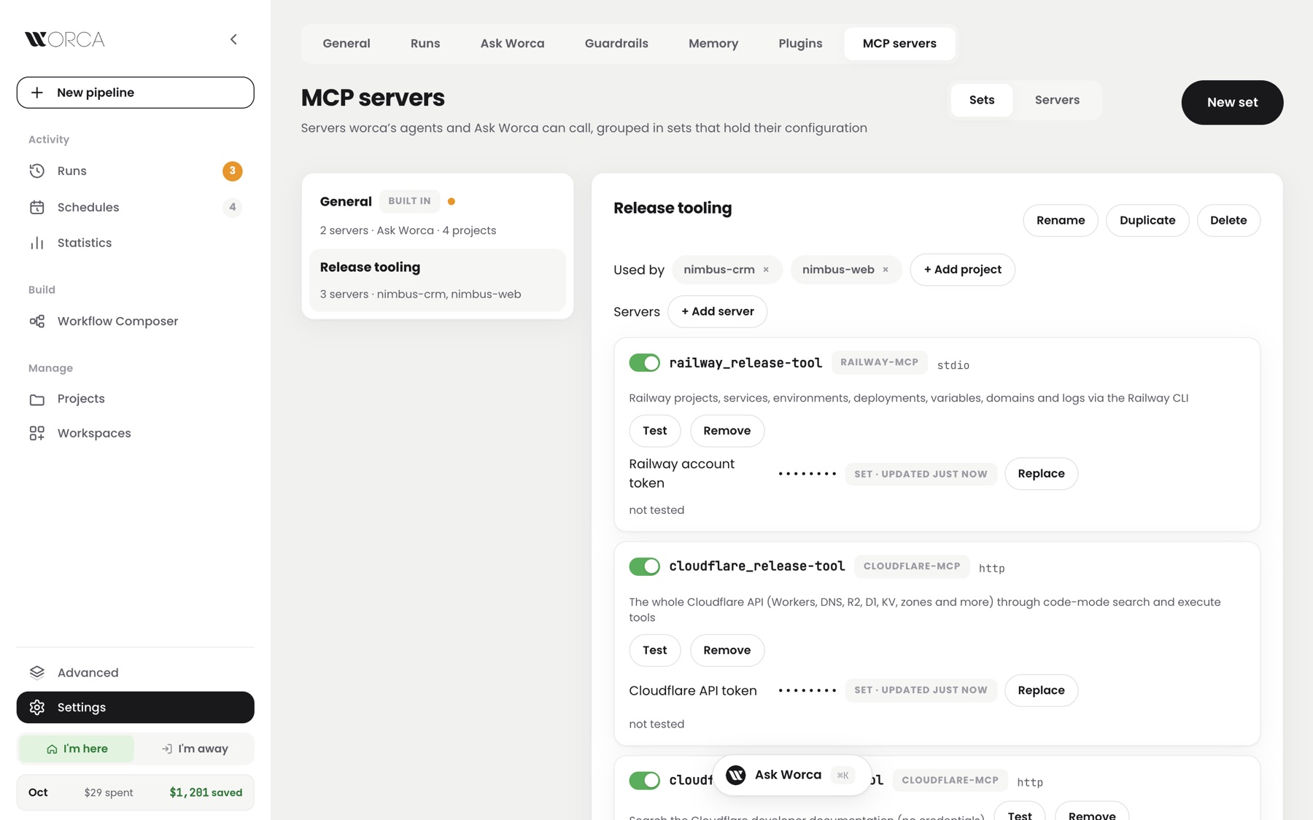Switch presence to I'm here

77,749
